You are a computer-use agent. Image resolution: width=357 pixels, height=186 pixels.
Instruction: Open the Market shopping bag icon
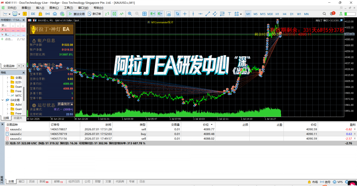click(40, 14)
